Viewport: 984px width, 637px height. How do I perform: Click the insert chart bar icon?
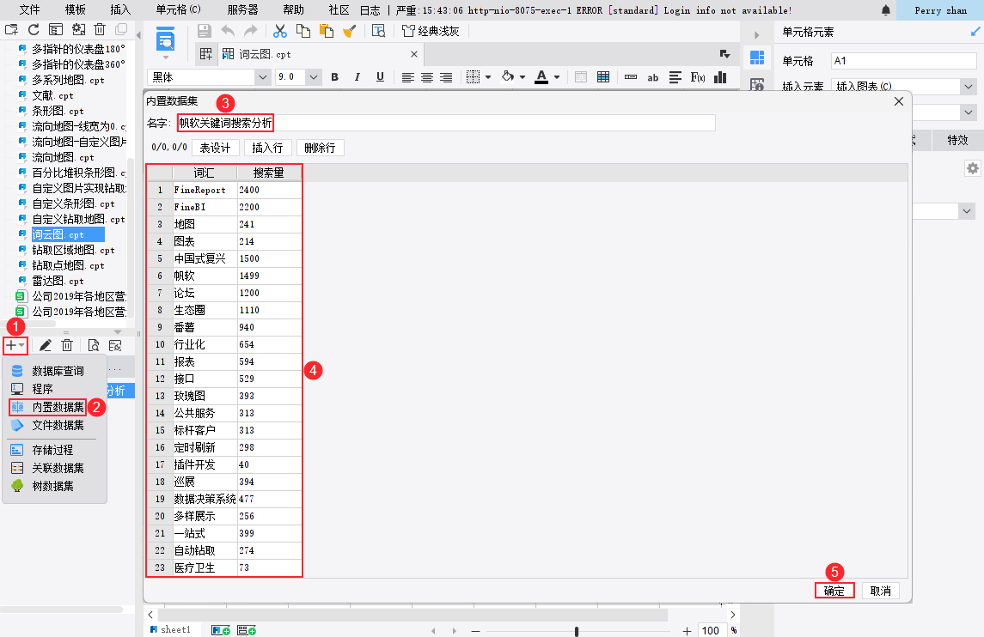pos(720,77)
